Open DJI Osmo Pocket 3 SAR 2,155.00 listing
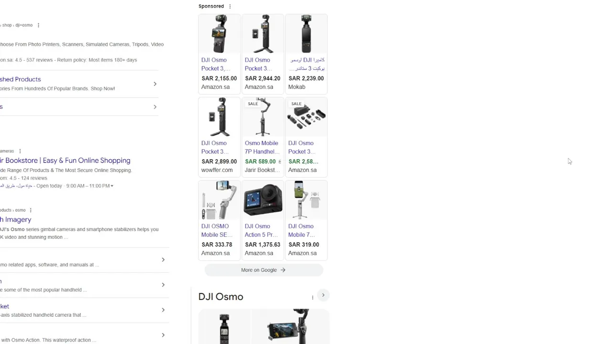The image size is (611, 344). pyautogui.click(x=219, y=53)
